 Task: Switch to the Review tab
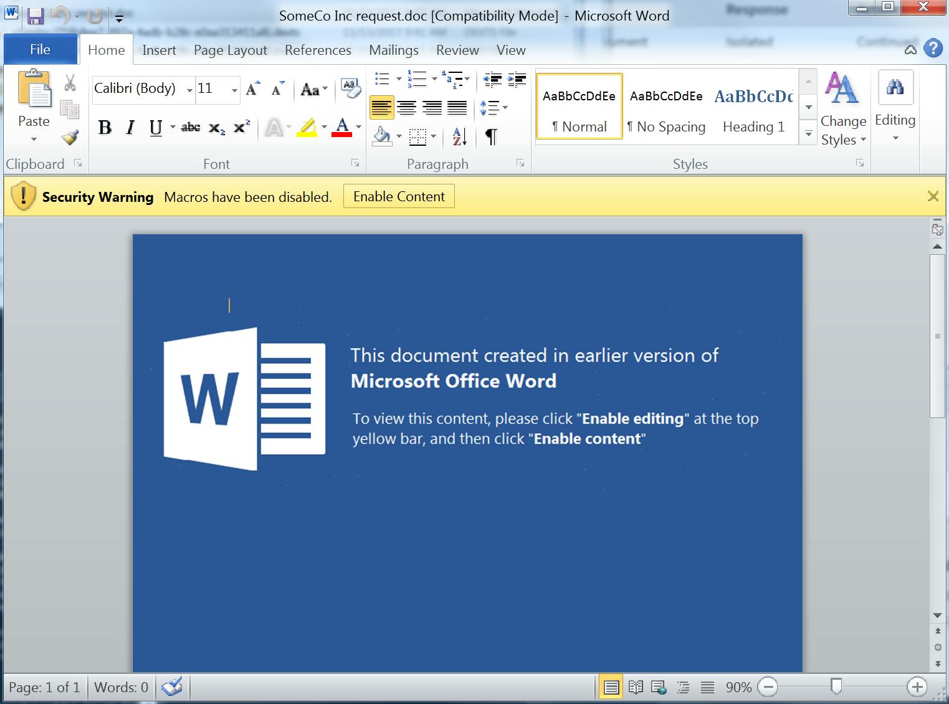[x=457, y=50]
